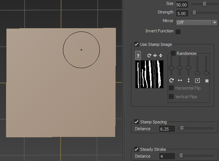
Task: Uncheck the Stamp Spacing option
Action: click(x=136, y=122)
